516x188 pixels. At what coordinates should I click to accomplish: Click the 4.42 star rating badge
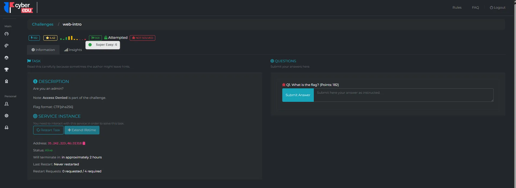(x=50, y=38)
